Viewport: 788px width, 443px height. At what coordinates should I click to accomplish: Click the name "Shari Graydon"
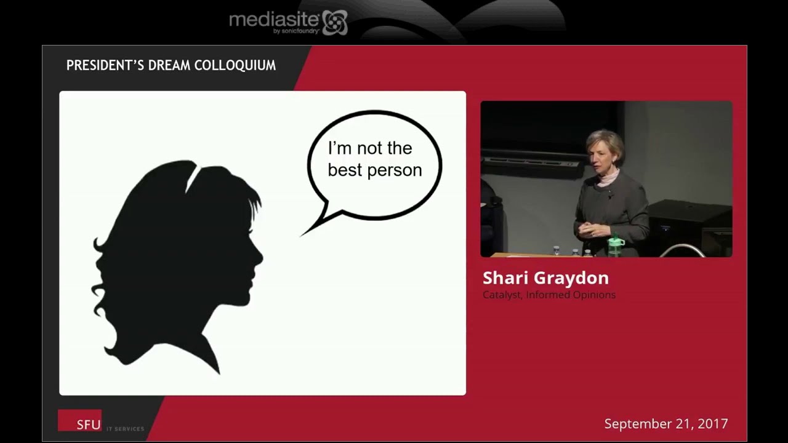546,277
